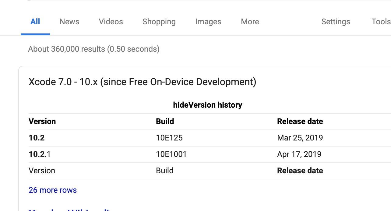The height and width of the screenshot is (211, 391).
Task: Select the Version column header
Action: click(42, 121)
